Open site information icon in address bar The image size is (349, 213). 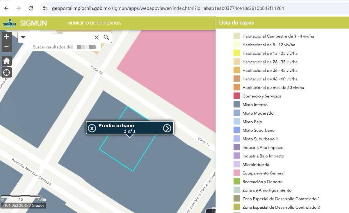[45, 8]
